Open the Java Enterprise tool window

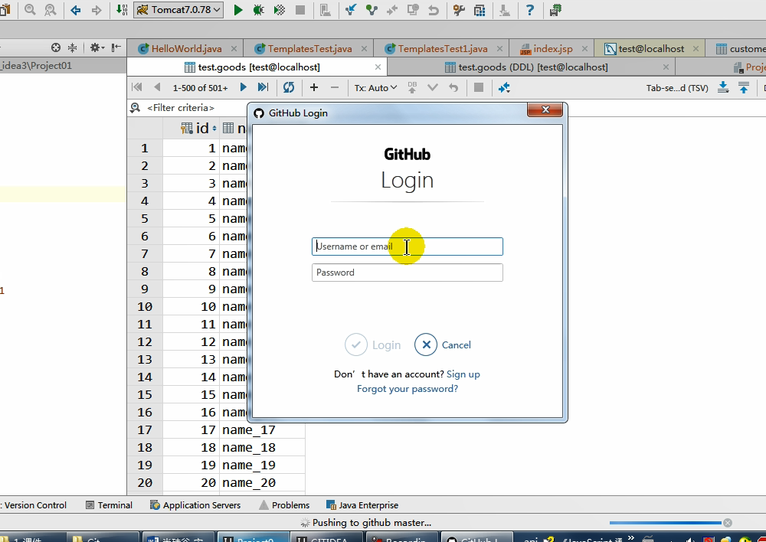click(x=362, y=505)
